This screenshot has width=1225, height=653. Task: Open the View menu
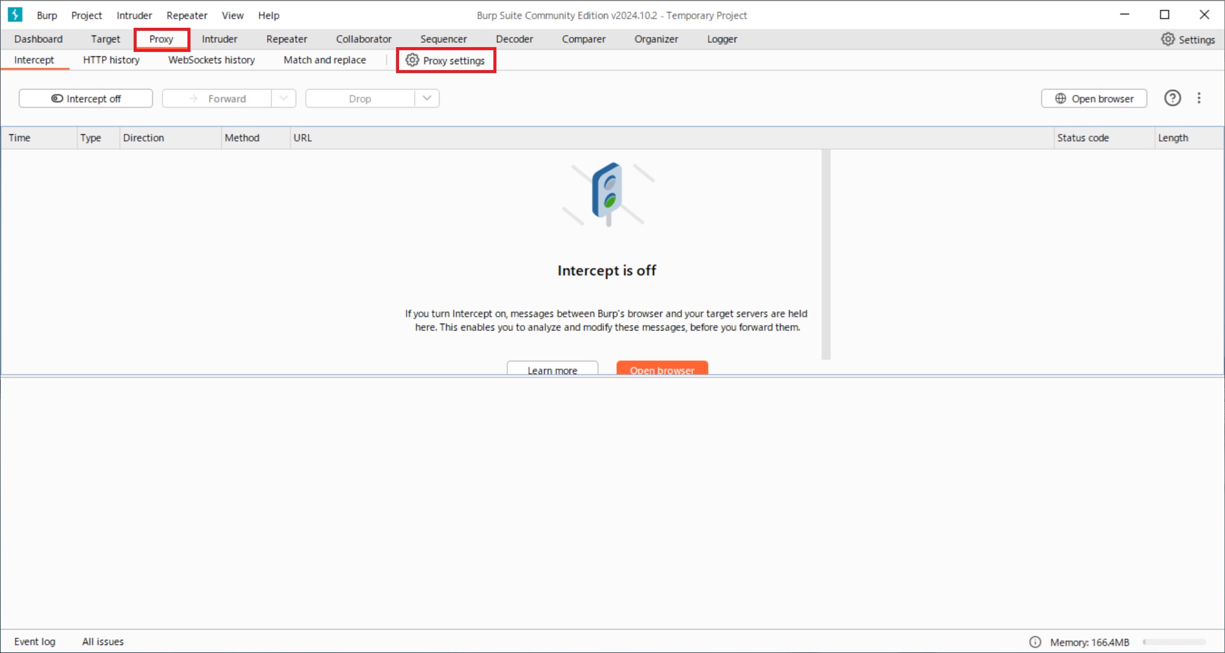(232, 15)
